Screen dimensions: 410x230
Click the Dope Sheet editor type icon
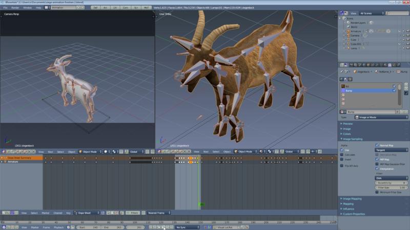[x=5, y=213]
